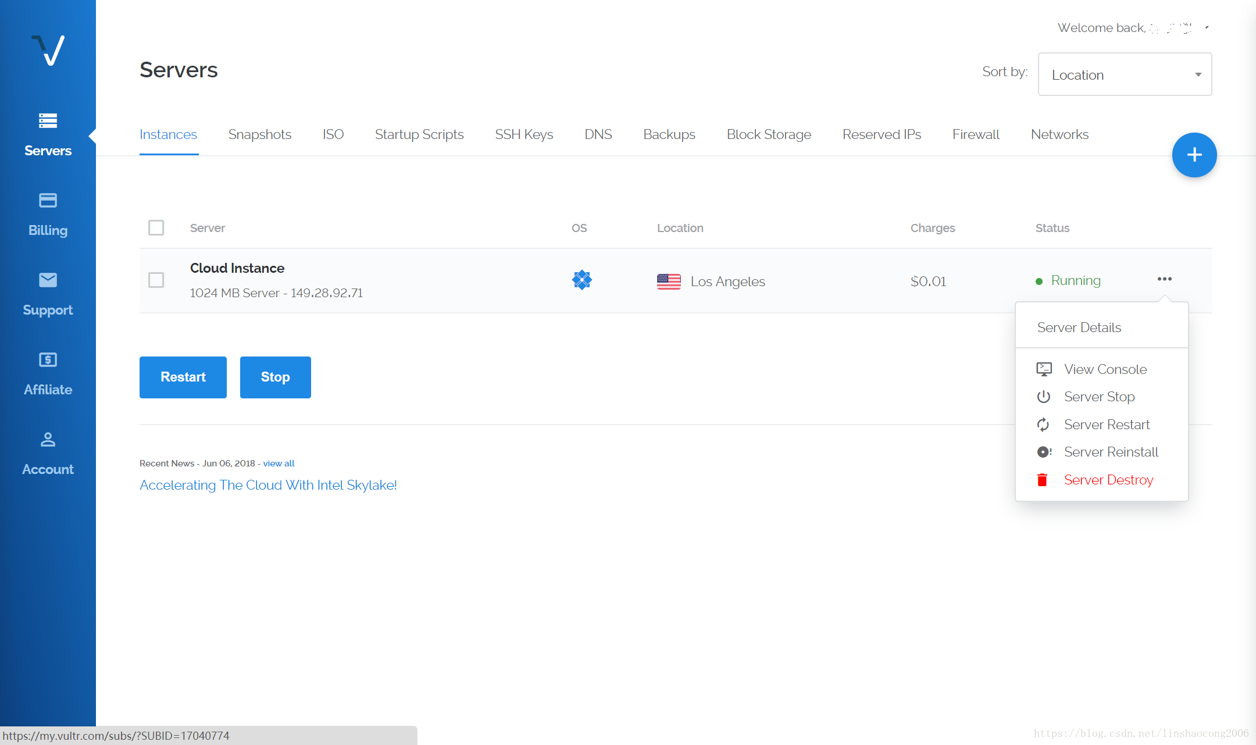Image resolution: width=1256 pixels, height=745 pixels.
Task: Click the red trash Server Destroy icon
Action: (1043, 480)
